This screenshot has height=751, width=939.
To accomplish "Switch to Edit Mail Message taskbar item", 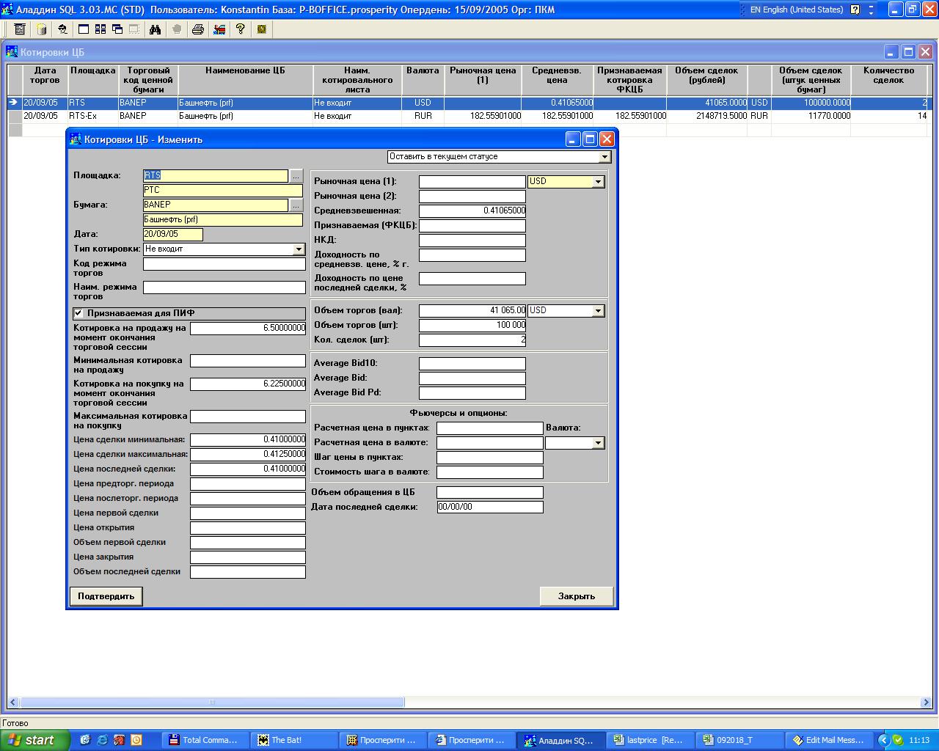I will point(829,740).
